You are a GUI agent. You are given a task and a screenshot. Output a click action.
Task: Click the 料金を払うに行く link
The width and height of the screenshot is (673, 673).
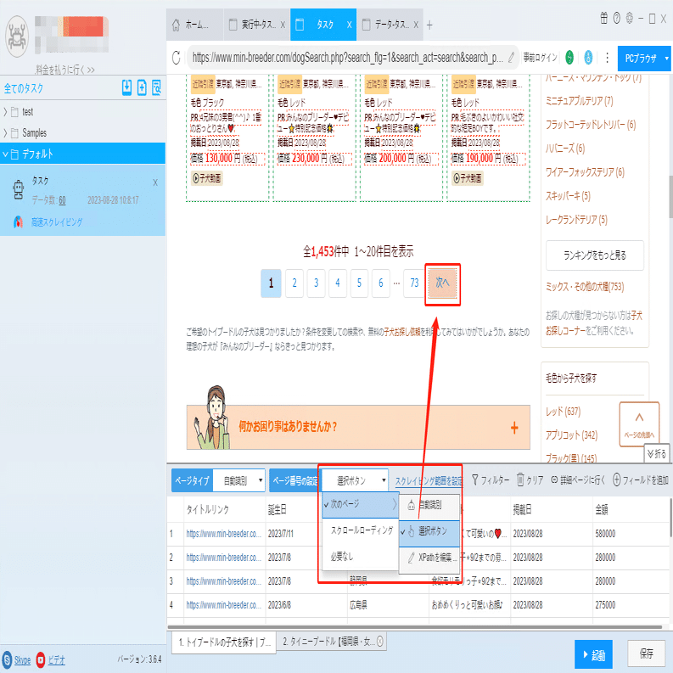click(64, 70)
